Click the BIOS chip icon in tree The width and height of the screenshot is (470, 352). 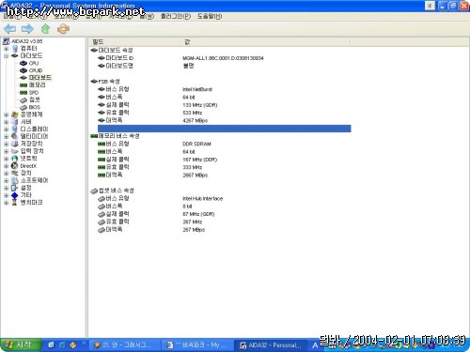(x=23, y=107)
